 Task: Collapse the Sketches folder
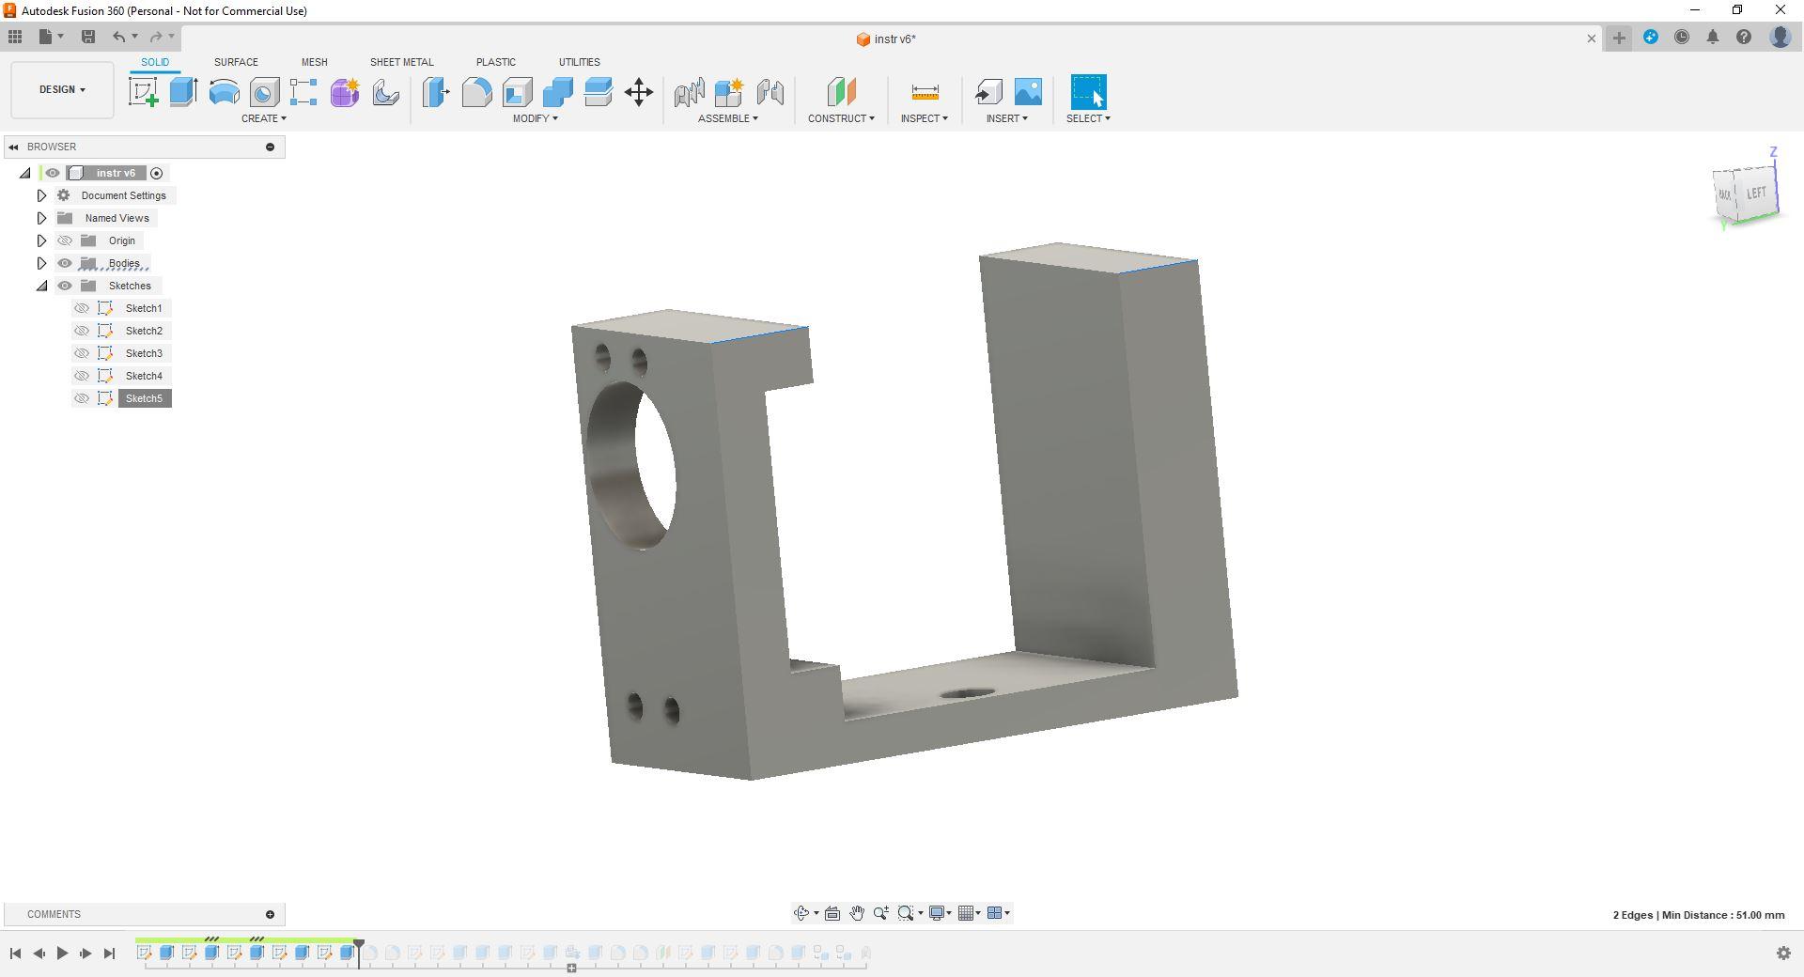[41, 286]
